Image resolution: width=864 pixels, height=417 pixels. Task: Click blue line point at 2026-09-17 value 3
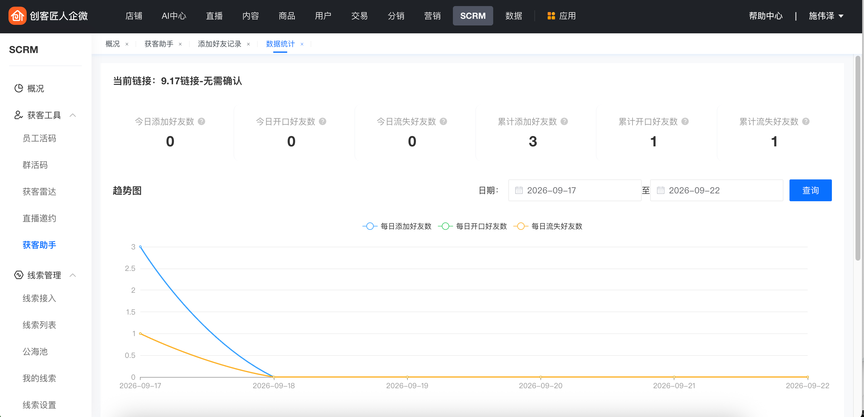pos(140,247)
